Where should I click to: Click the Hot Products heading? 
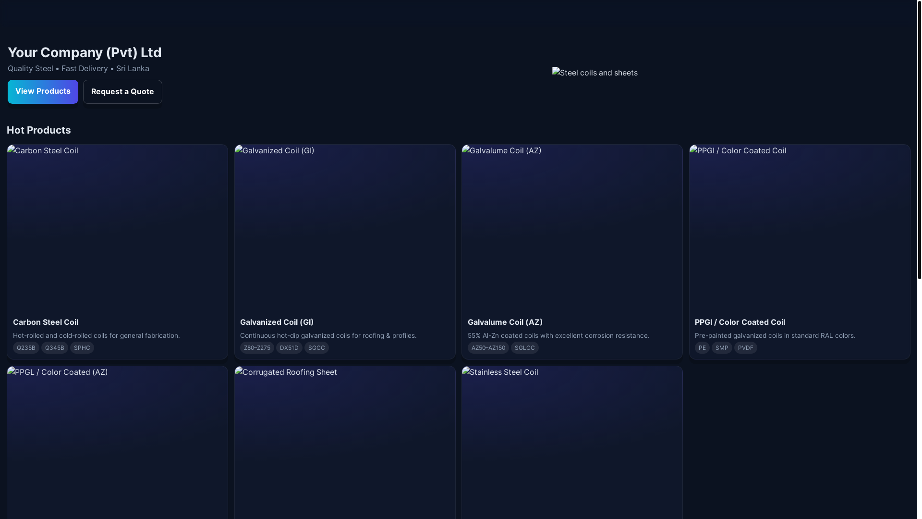[x=39, y=130]
